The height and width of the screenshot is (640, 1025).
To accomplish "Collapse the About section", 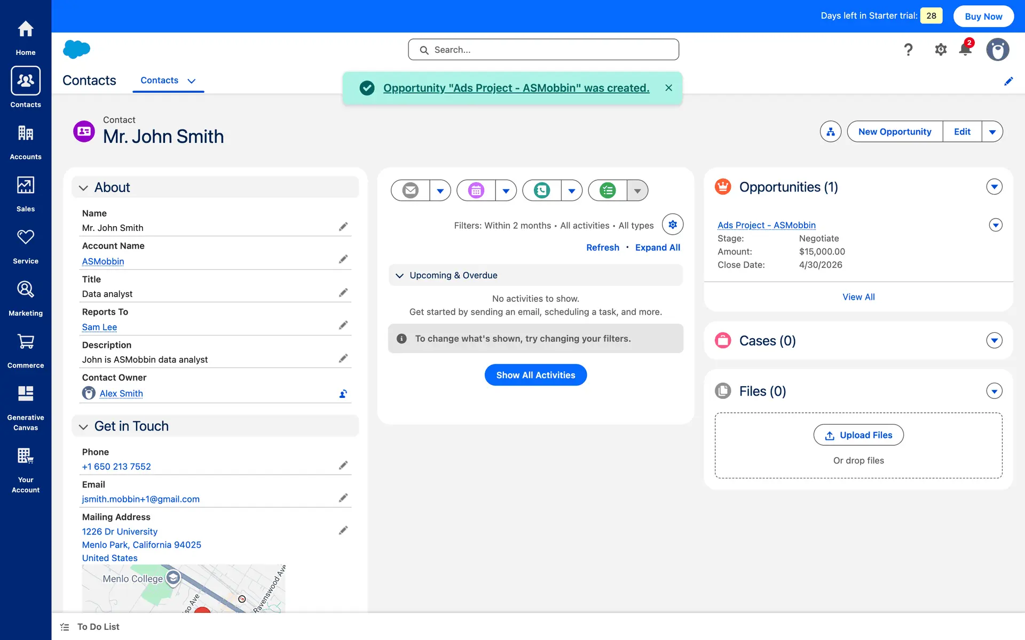I will coord(83,188).
